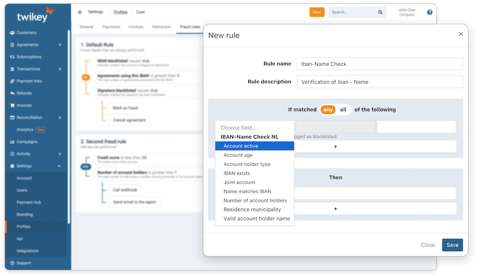480x276 pixels.
Task: Expand the Transactions sidebar submenu
Action: tap(60, 69)
